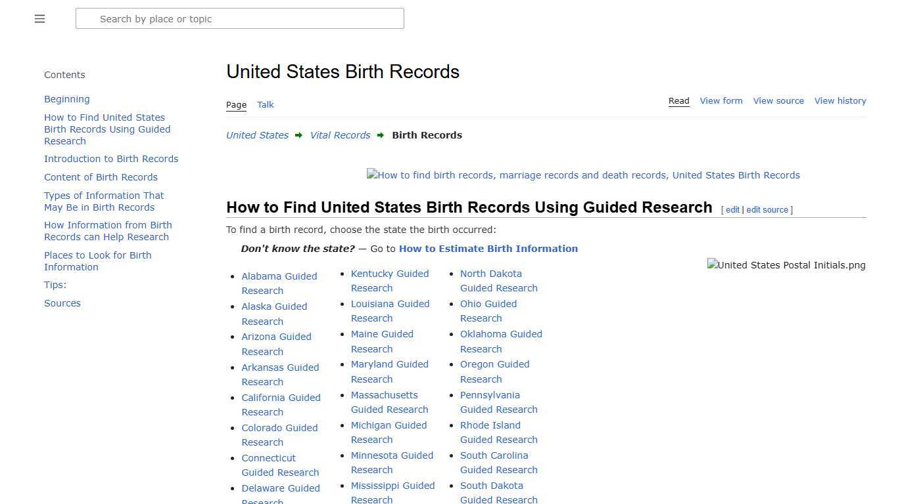898x504 pixels.
Task: Click the edit source link
Action: (x=767, y=209)
